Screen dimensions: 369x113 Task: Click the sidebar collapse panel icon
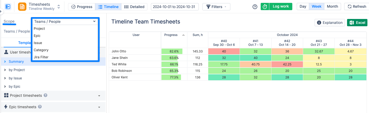pos(8,7)
